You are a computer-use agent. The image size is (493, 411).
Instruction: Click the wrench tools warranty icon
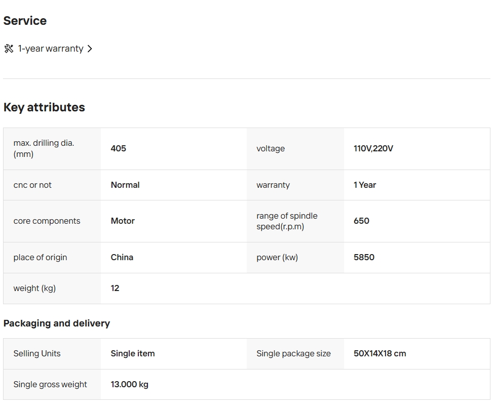[x=9, y=49]
